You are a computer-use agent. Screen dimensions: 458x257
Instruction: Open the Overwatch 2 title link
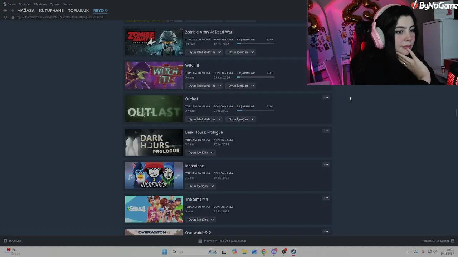[x=198, y=233]
